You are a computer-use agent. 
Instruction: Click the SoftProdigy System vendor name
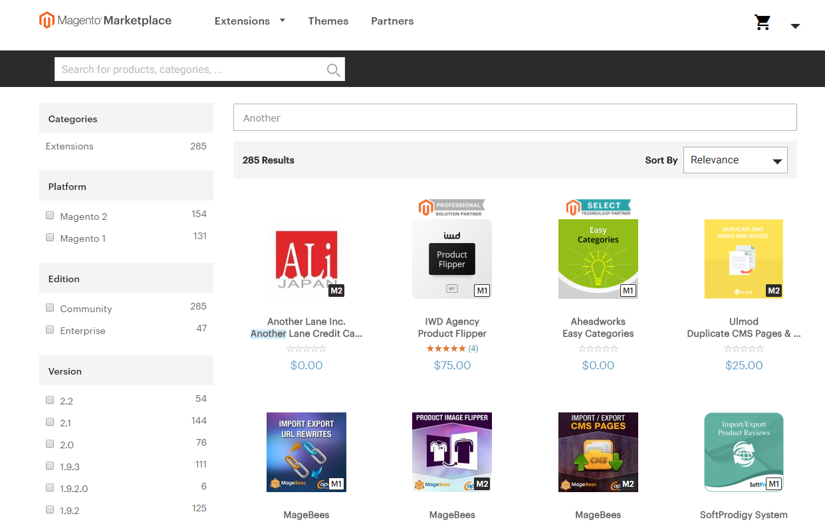(x=744, y=515)
